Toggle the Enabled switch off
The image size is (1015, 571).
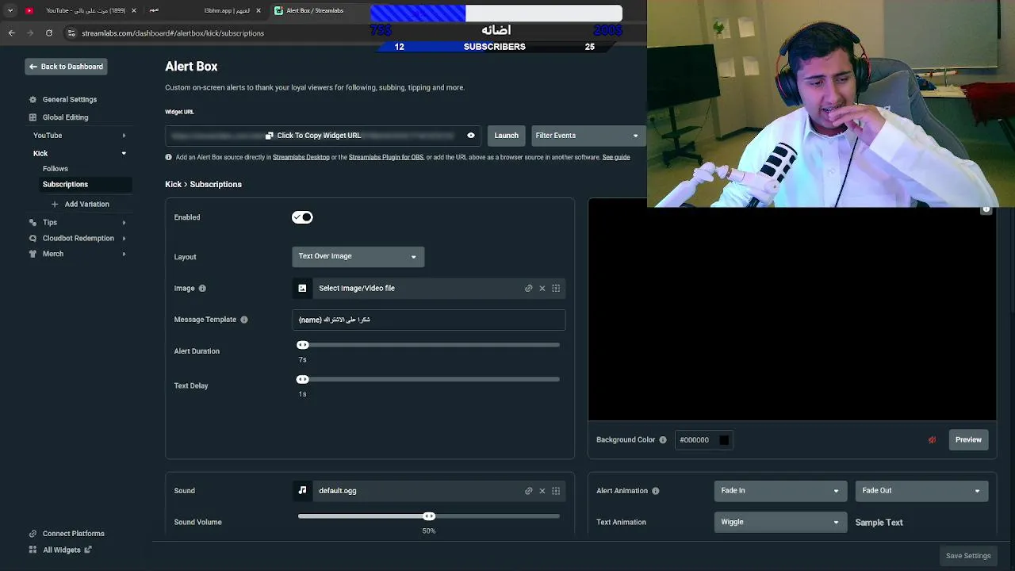[302, 217]
